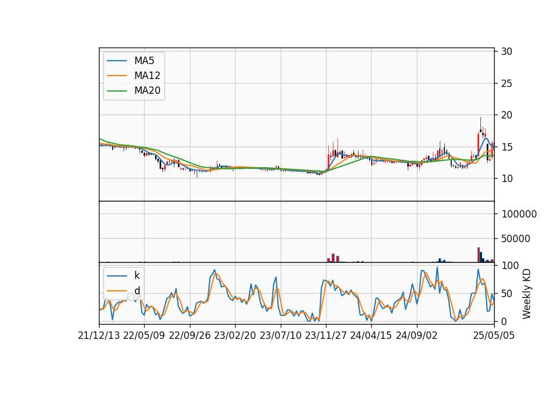The height and width of the screenshot is (395, 549).
Task: Click the green MA20 legend line sample
Action: click(117, 91)
